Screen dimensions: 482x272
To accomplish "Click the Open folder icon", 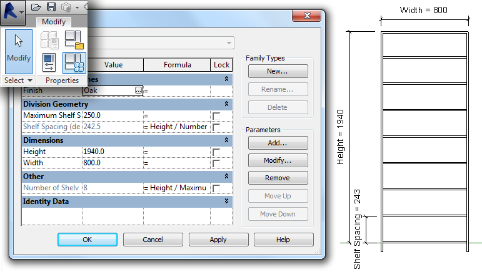I will click(x=36, y=7).
